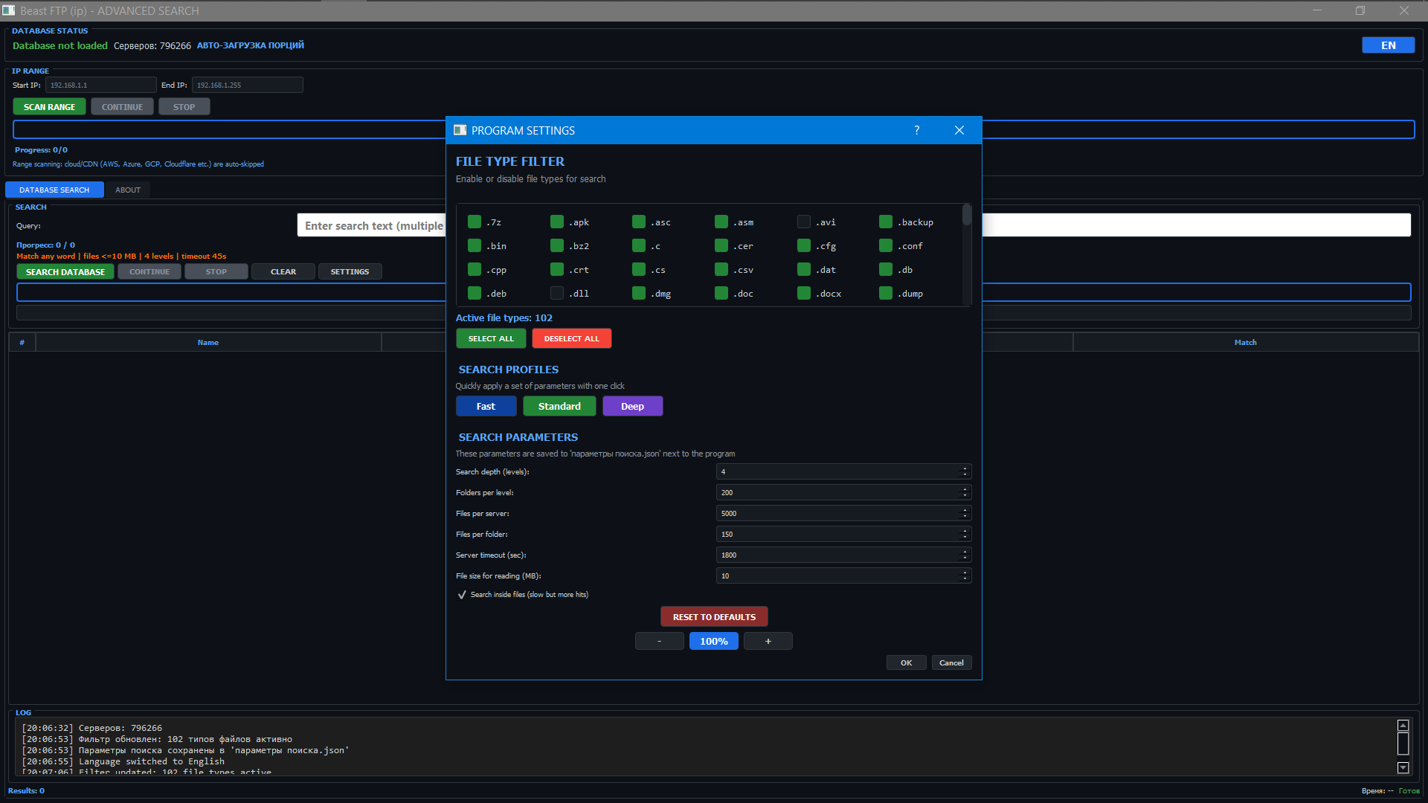Click the Deselect All button
Viewport: 1428px width, 803px height.
[x=571, y=338]
